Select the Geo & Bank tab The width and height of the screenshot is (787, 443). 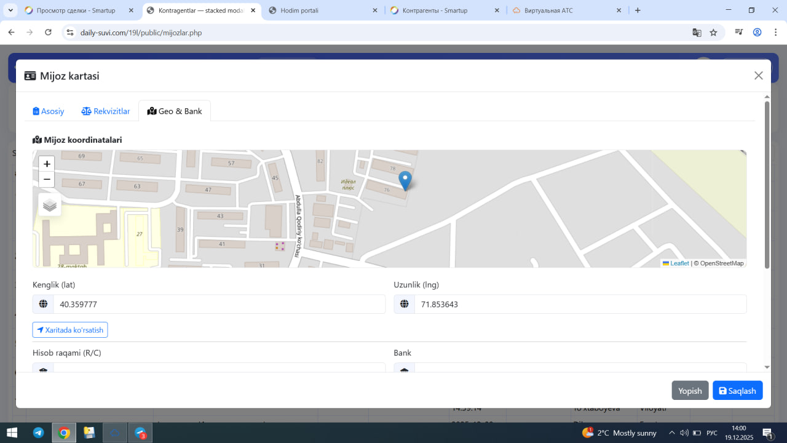point(175,111)
